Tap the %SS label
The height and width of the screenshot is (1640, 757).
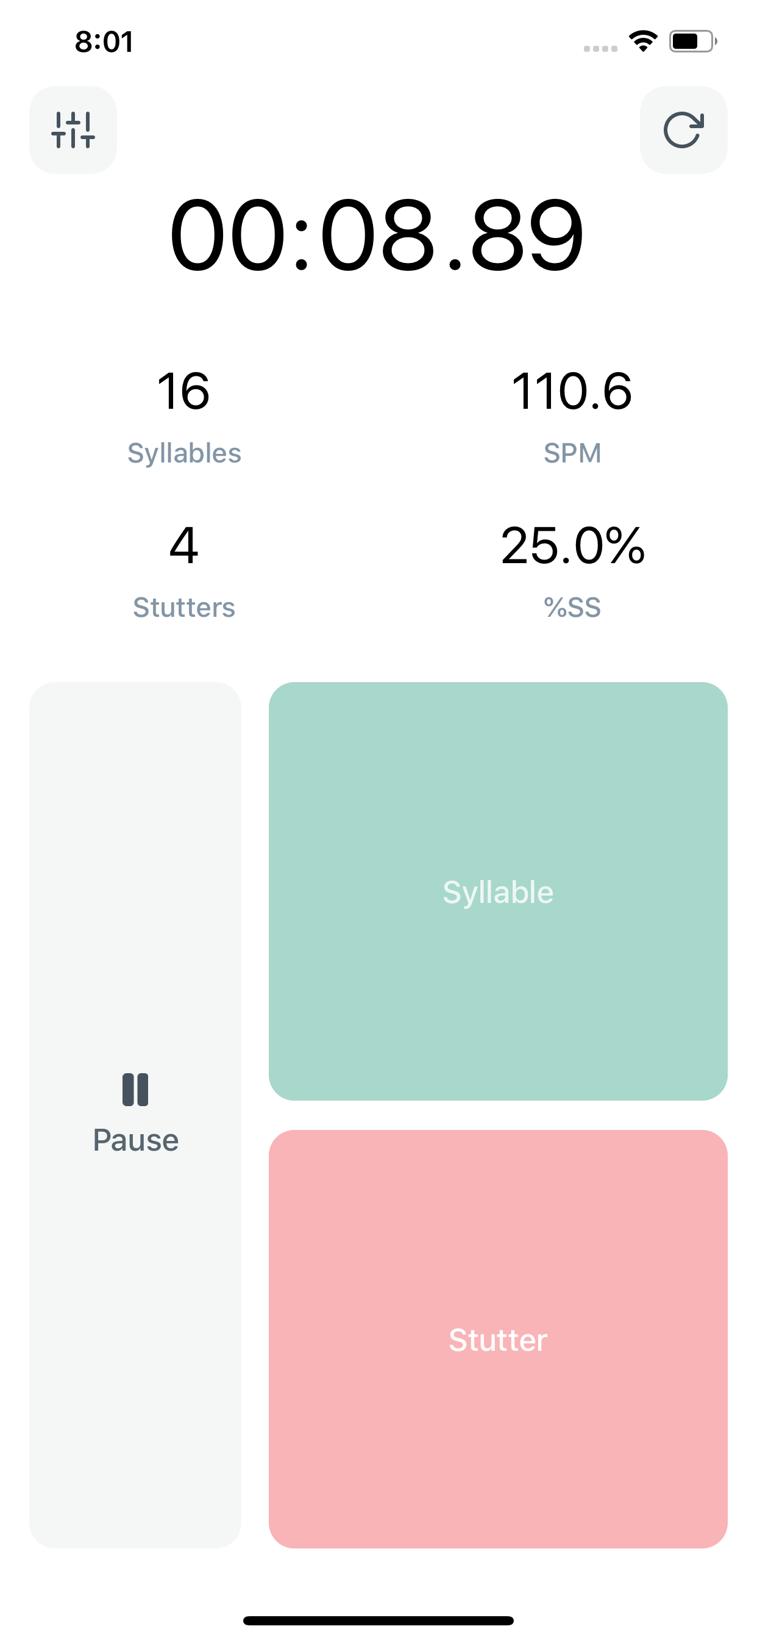point(572,607)
